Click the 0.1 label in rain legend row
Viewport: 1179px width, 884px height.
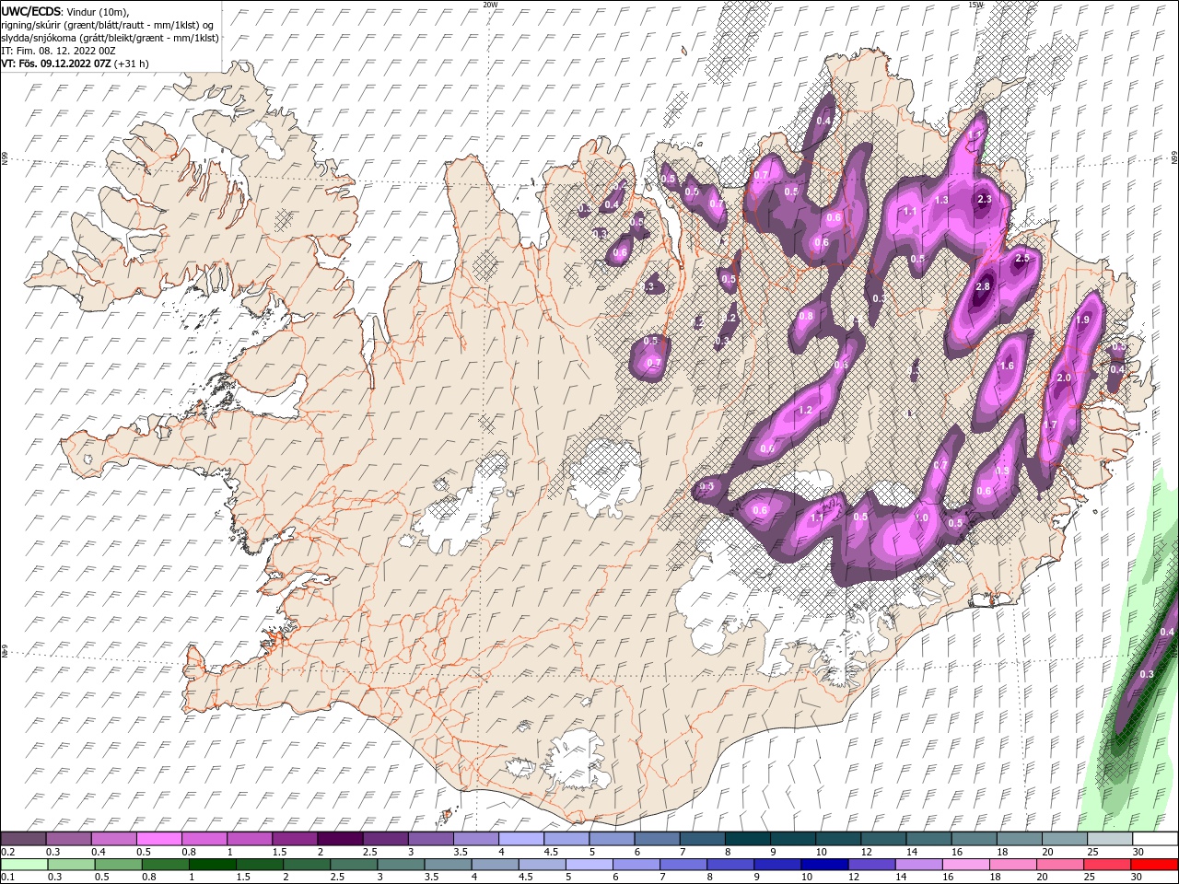pos(7,878)
